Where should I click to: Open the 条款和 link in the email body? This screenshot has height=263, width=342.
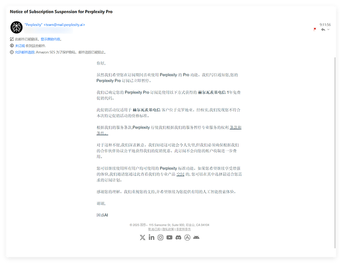pyautogui.click(x=235, y=127)
